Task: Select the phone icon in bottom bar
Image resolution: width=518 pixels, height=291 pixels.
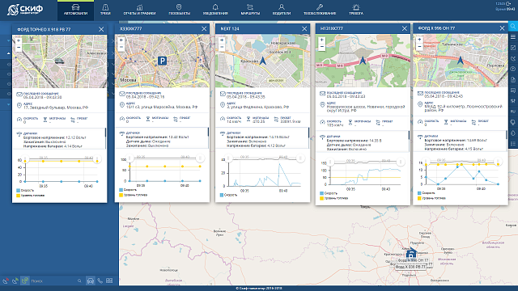Action: (x=100, y=280)
